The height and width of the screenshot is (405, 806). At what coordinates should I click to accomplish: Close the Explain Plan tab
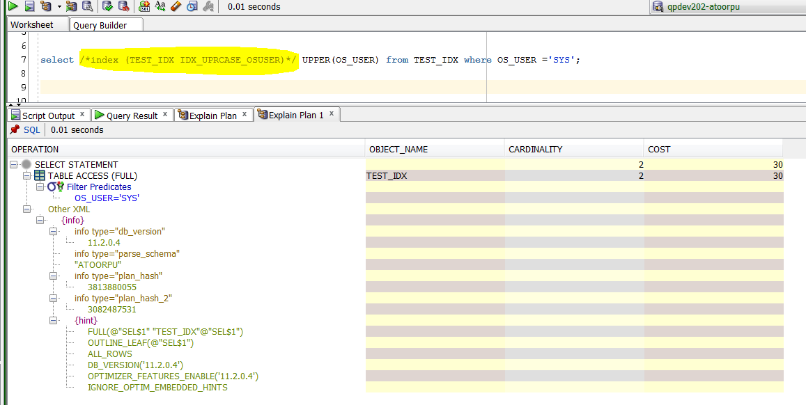245,114
